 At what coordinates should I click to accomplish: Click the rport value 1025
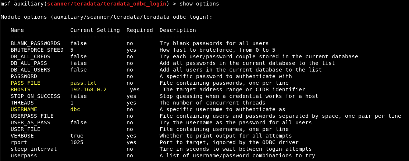[x=77, y=142]
